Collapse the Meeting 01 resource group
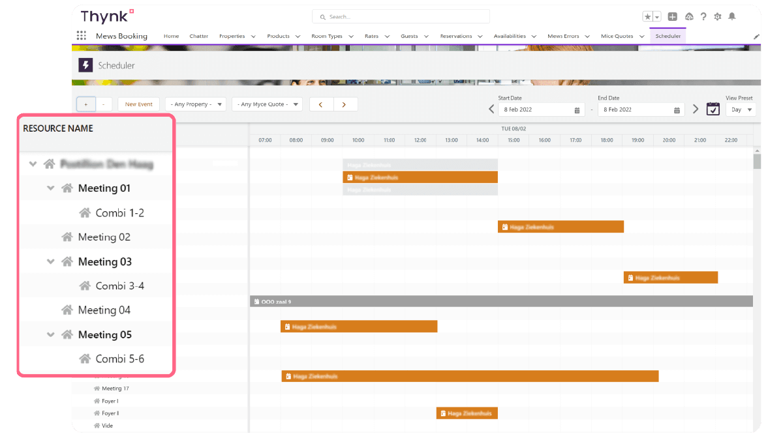The image size is (783, 440). (51, 188)
